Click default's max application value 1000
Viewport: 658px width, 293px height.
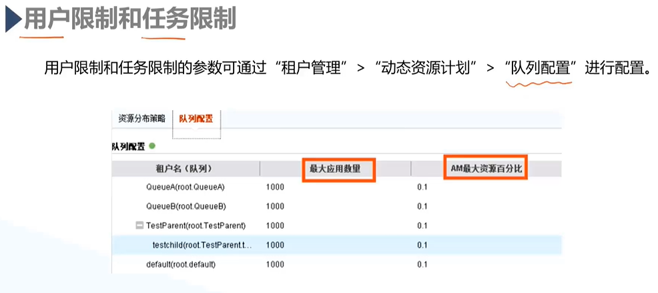(x=275, y=264)
